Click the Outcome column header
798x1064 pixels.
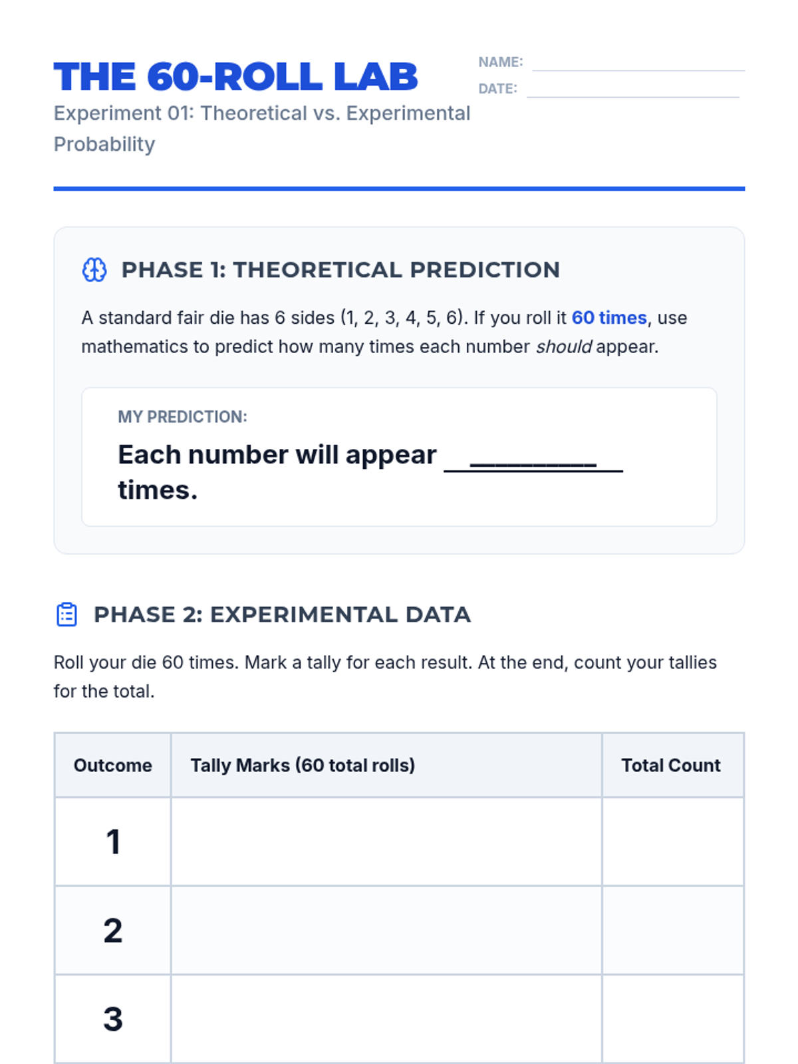coord(112,765)
